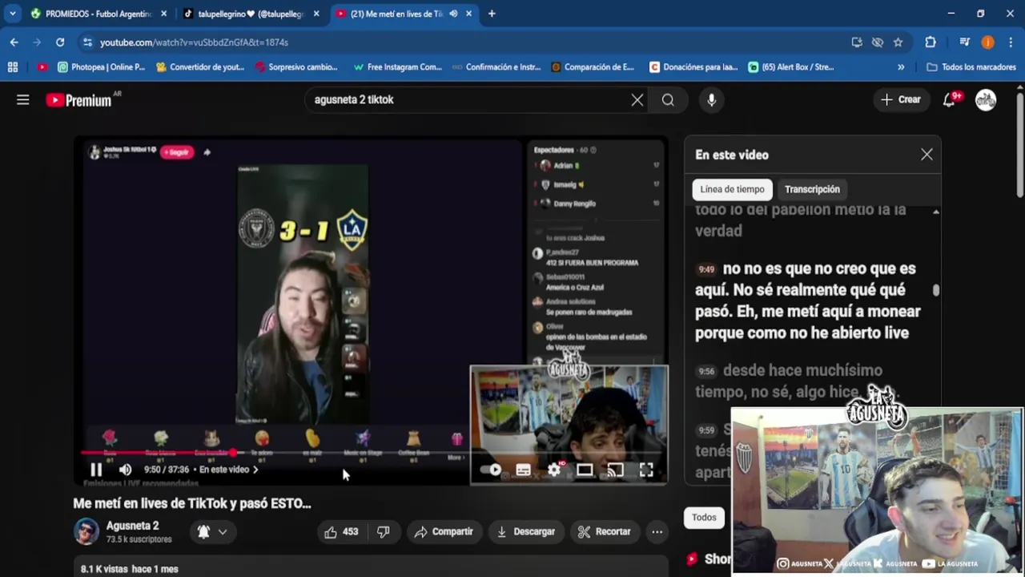
Task: Click install app icon in address bar
Action: click(857, 42)
